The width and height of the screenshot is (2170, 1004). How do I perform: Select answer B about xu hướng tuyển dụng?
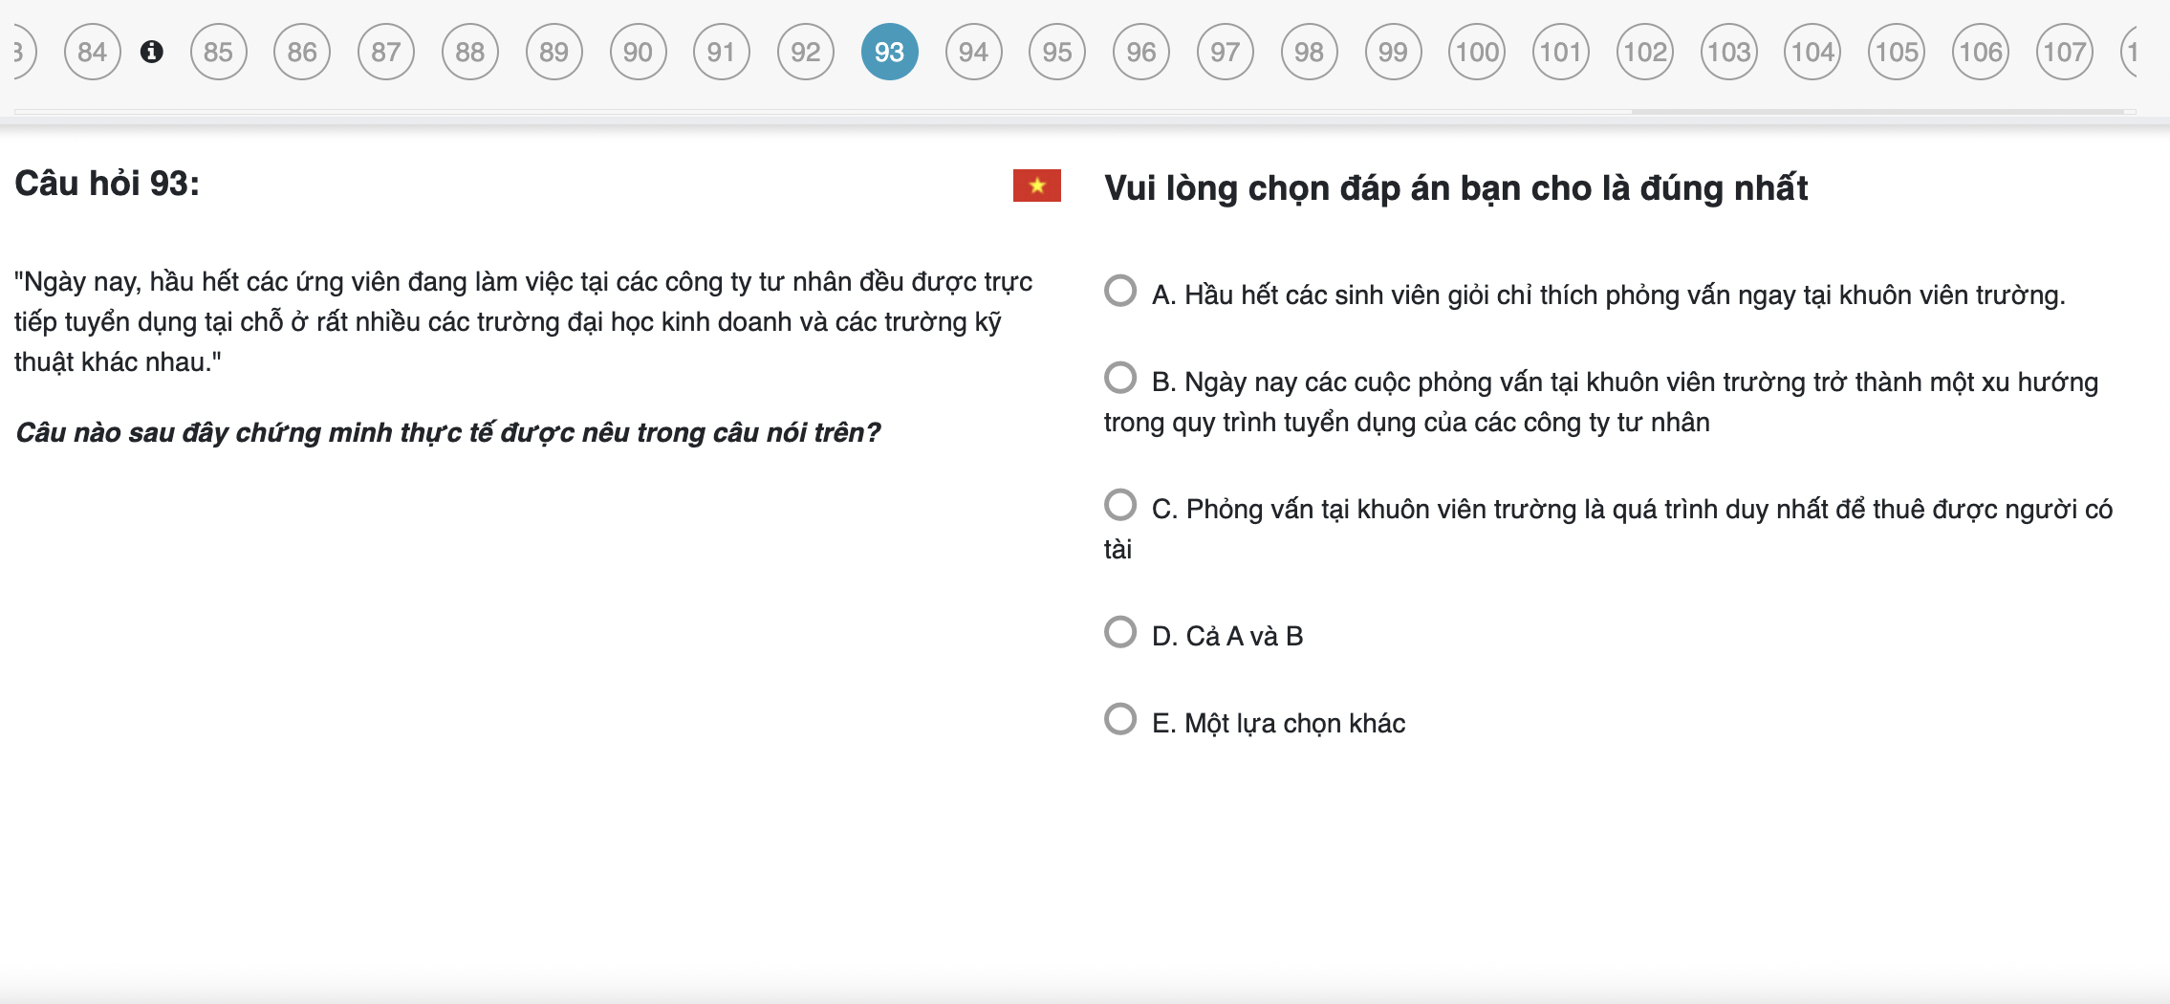(x=1120, y=378)
